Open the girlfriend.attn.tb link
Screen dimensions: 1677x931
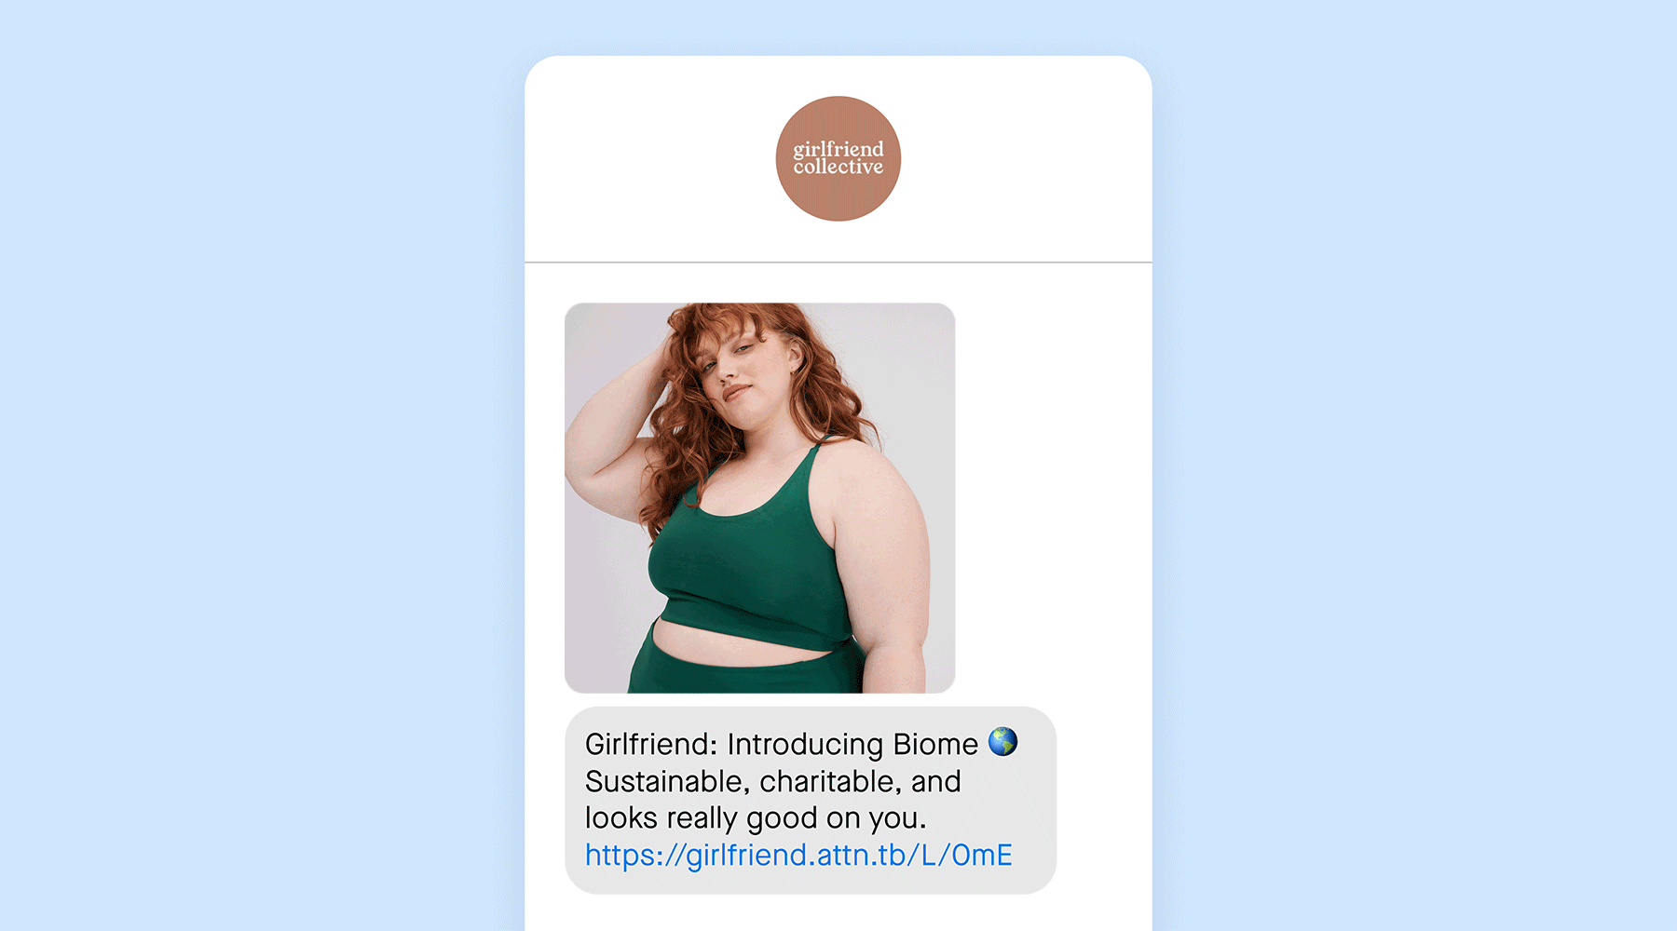(x=798, y=855)
